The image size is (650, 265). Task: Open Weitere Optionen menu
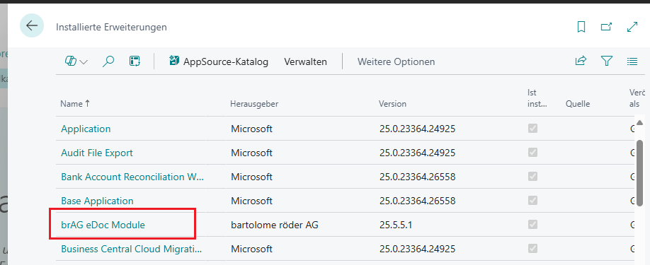[396, 61]
